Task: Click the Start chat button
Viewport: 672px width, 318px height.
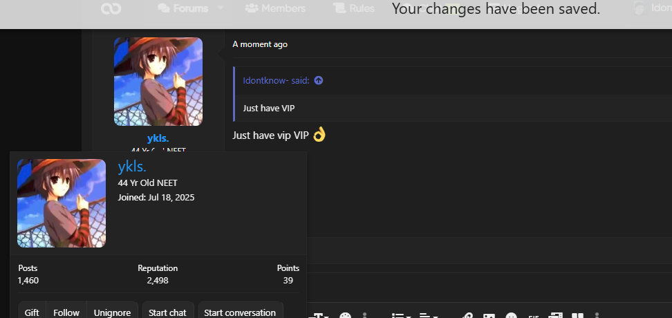Action: (167, 312)
